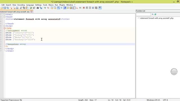Viewport: 180px width, 101px height.
Task: Open the User Defined Language icon
Action: click(x=68, y=8)
